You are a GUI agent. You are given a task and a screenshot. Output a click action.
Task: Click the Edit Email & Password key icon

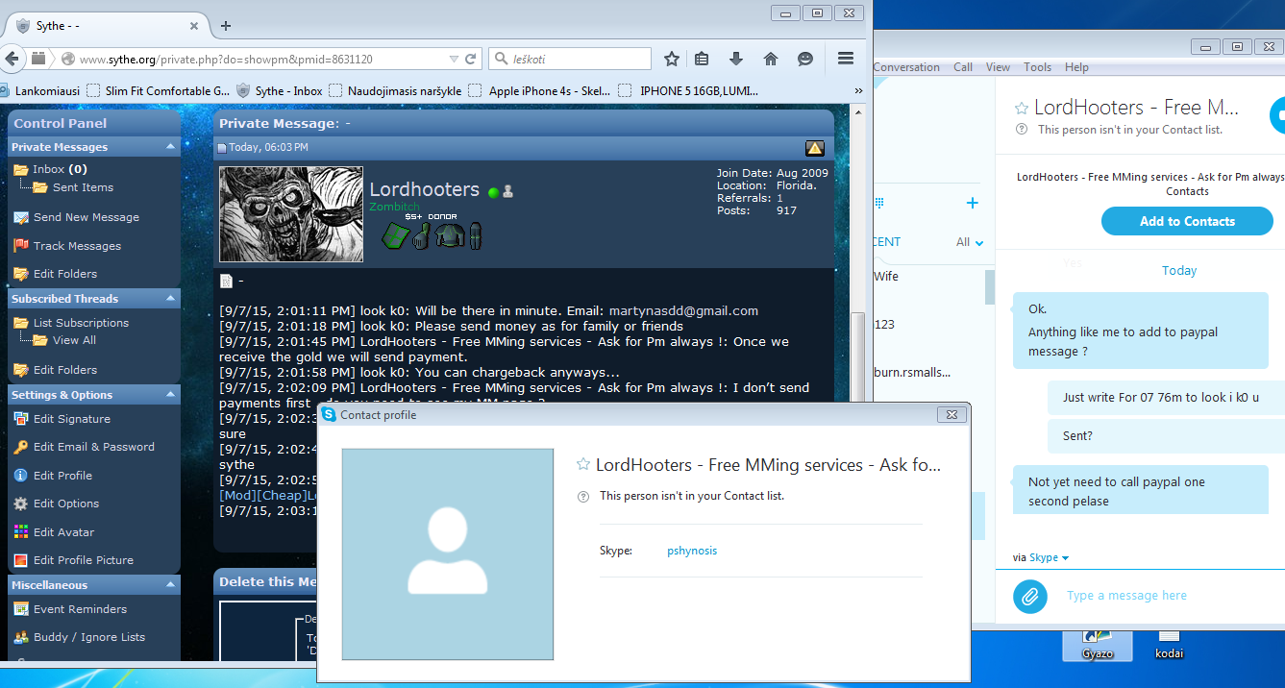click(x=21, y=447)
